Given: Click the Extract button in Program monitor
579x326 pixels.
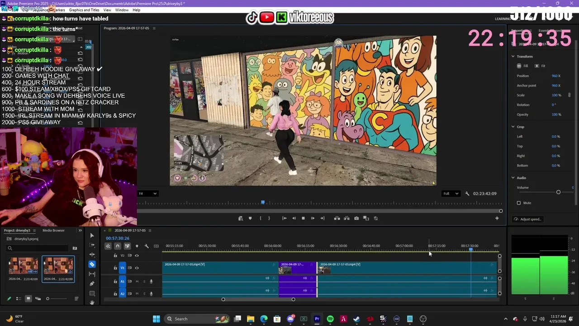Looking at the screenshot, I should [x=346, y=218].
